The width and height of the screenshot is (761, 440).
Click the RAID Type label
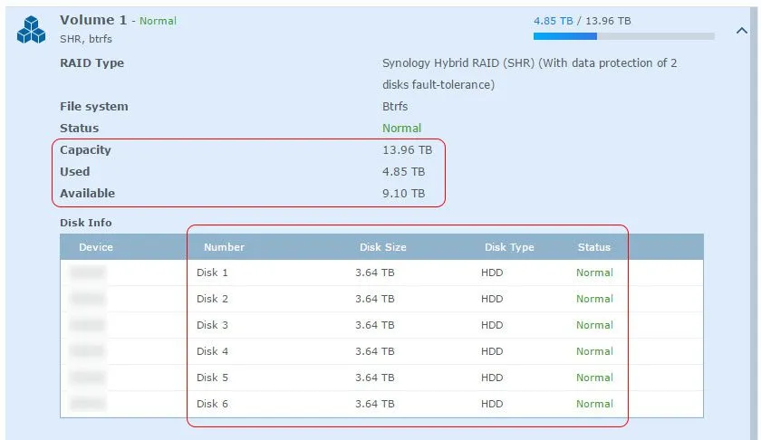pos(92,63)
